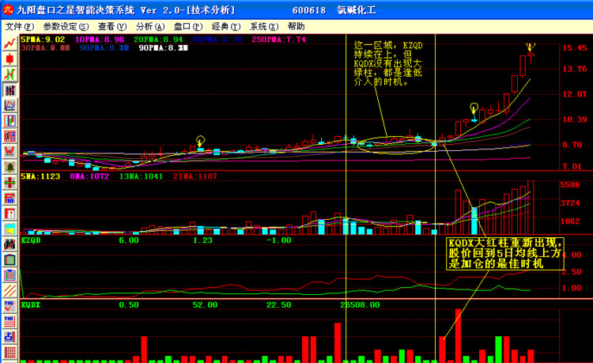Click the green clipboard icon

coord(9,259)
